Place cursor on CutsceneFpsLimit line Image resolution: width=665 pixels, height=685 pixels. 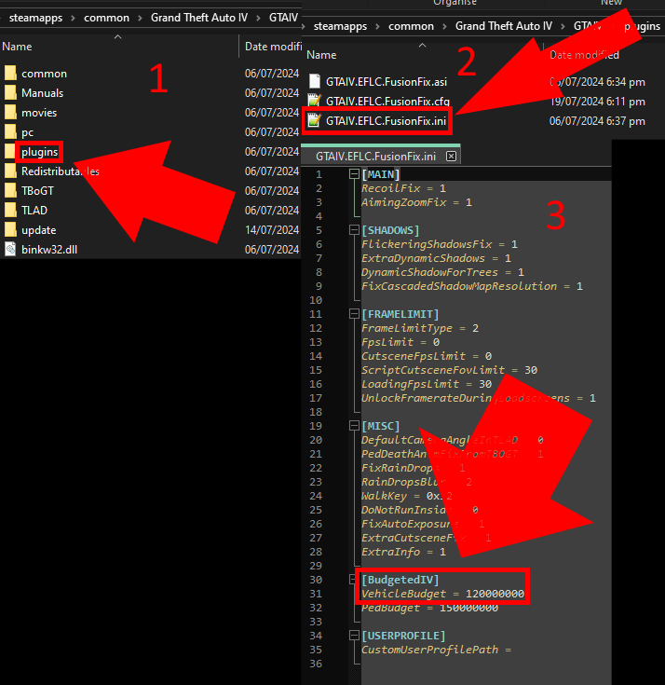click(427, 356)
